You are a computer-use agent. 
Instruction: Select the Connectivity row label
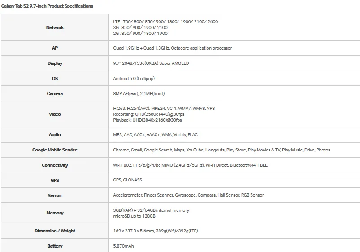click(55, 165)
